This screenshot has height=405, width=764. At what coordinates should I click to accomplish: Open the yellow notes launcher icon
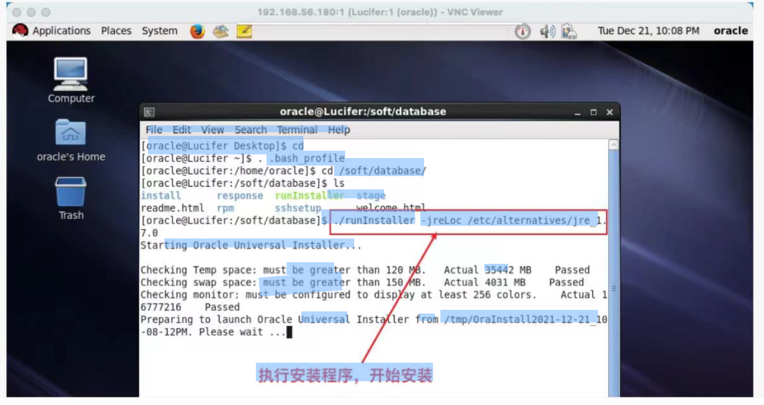click(x=244, y=31)
